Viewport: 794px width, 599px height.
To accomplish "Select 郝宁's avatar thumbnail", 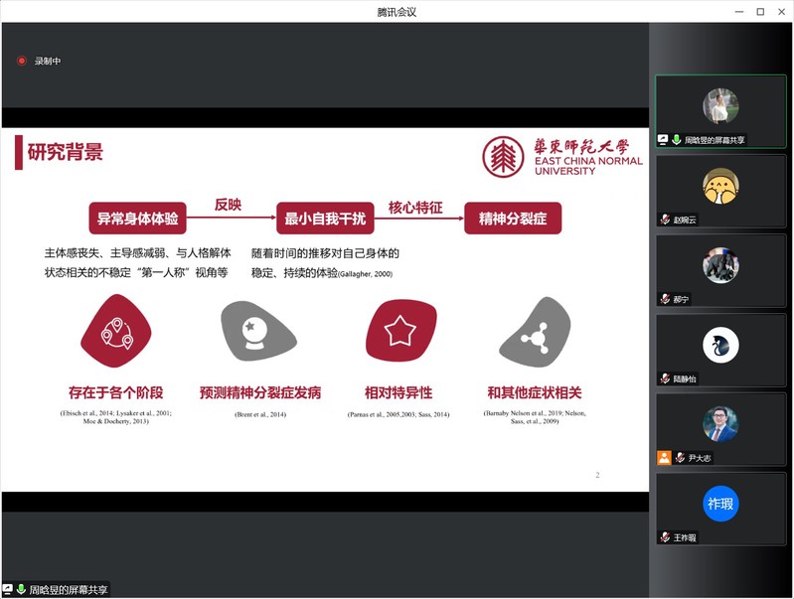I will [x=720, y=265].
